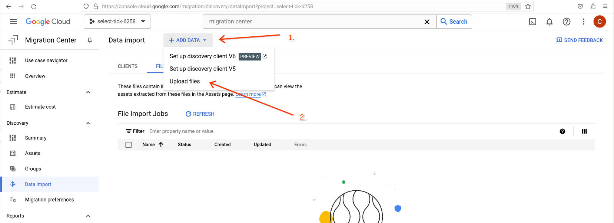
Task: Sort by the Updated column header
Action: pos(262,145)
